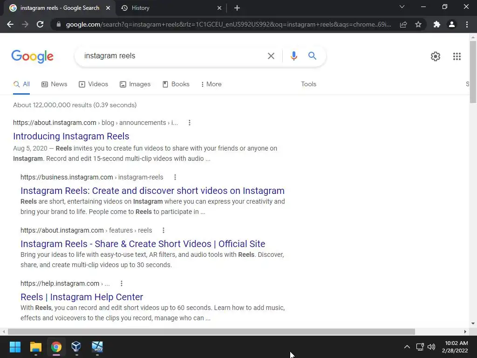Screen dimensions: 477x358
Task: Open the VirtualBox cube taskbar icon
Action: pyautogui.click(x=76, y=347)
